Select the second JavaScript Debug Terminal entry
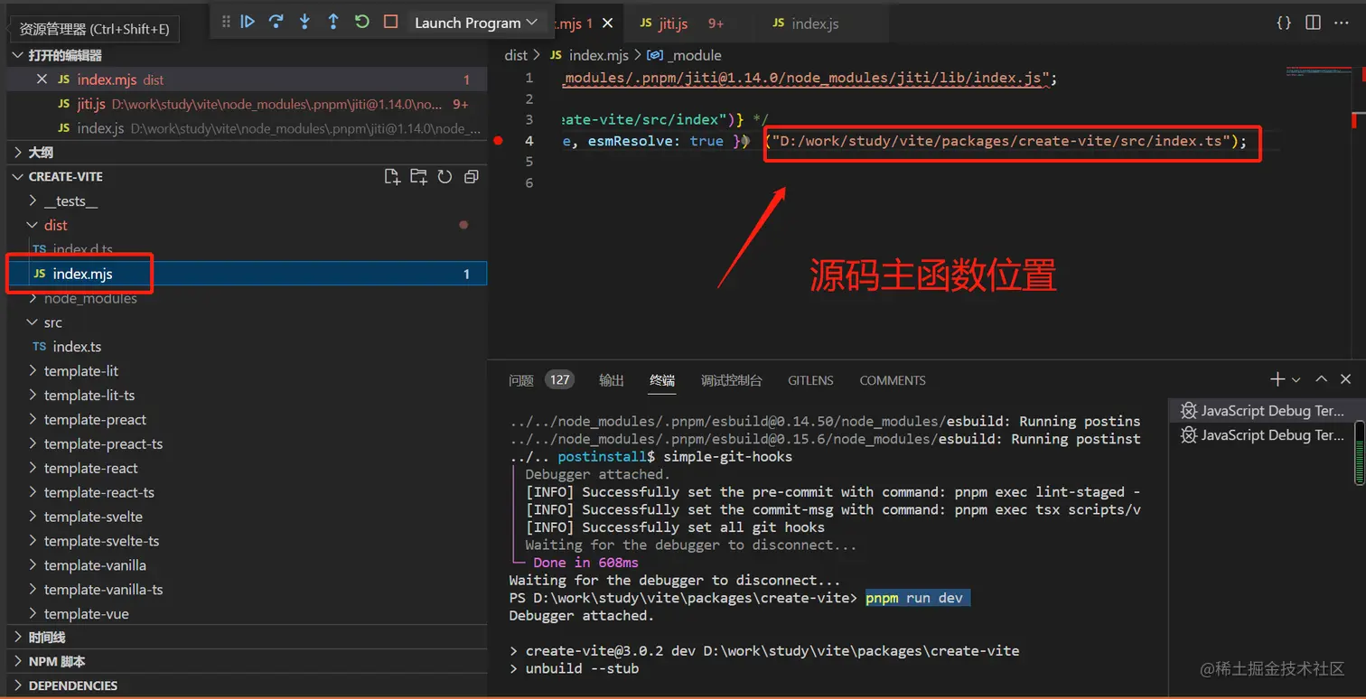This screenshot has width=1366, height=699. 1261,435
